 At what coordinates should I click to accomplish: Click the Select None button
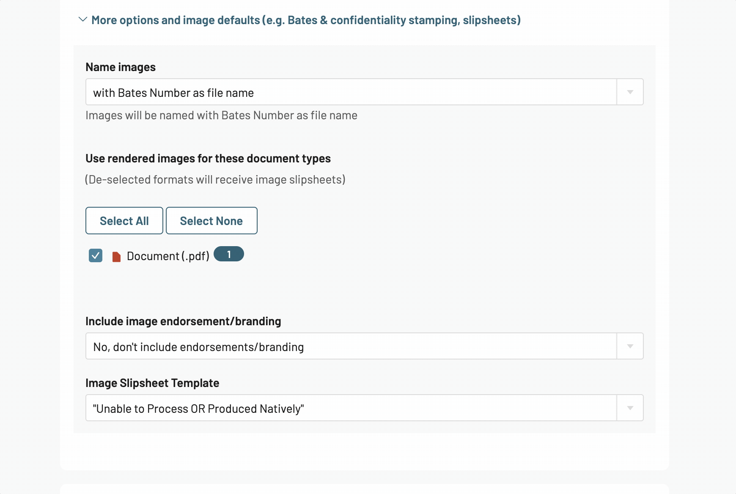click(211, 221)
